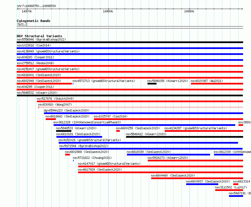Click the black bar under nsv5846412
251x207 pixels.
[x=184, y=137]
